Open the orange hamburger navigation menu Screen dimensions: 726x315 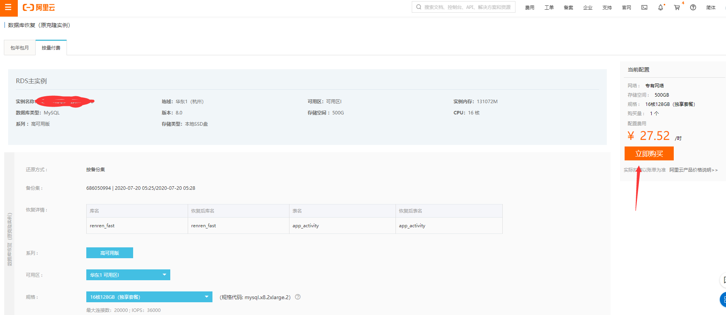[8, 8]
